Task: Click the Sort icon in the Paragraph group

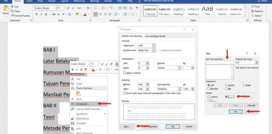Action: (x=131, y=8)
